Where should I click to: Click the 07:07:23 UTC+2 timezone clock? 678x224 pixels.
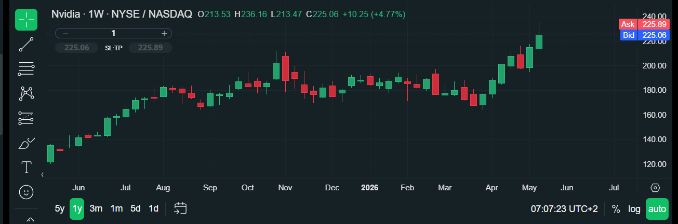pyautogui.click(x=564, y=209)
